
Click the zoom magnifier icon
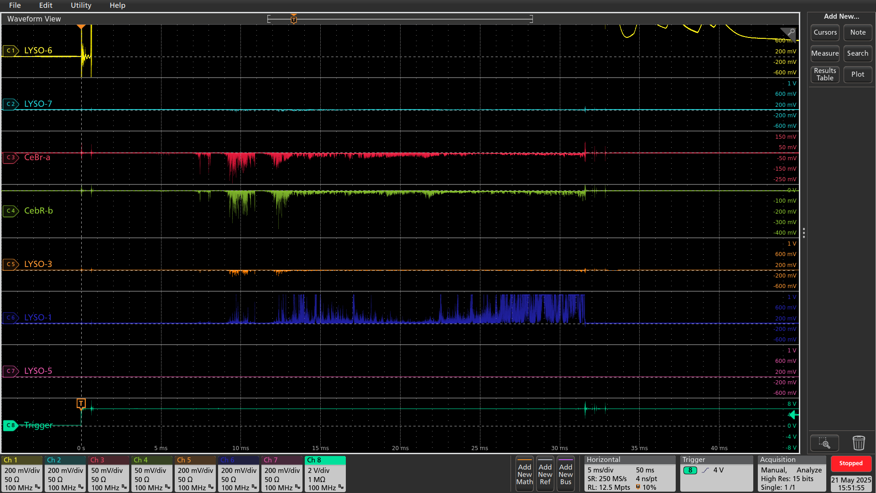824,443
